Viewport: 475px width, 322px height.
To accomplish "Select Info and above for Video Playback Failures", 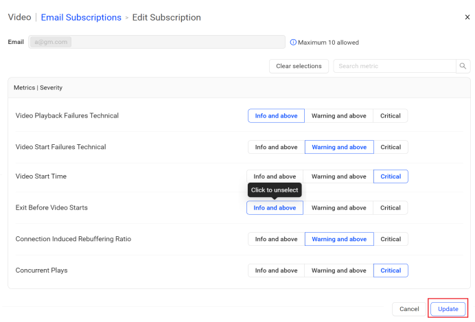I will [x=276, y=116].
